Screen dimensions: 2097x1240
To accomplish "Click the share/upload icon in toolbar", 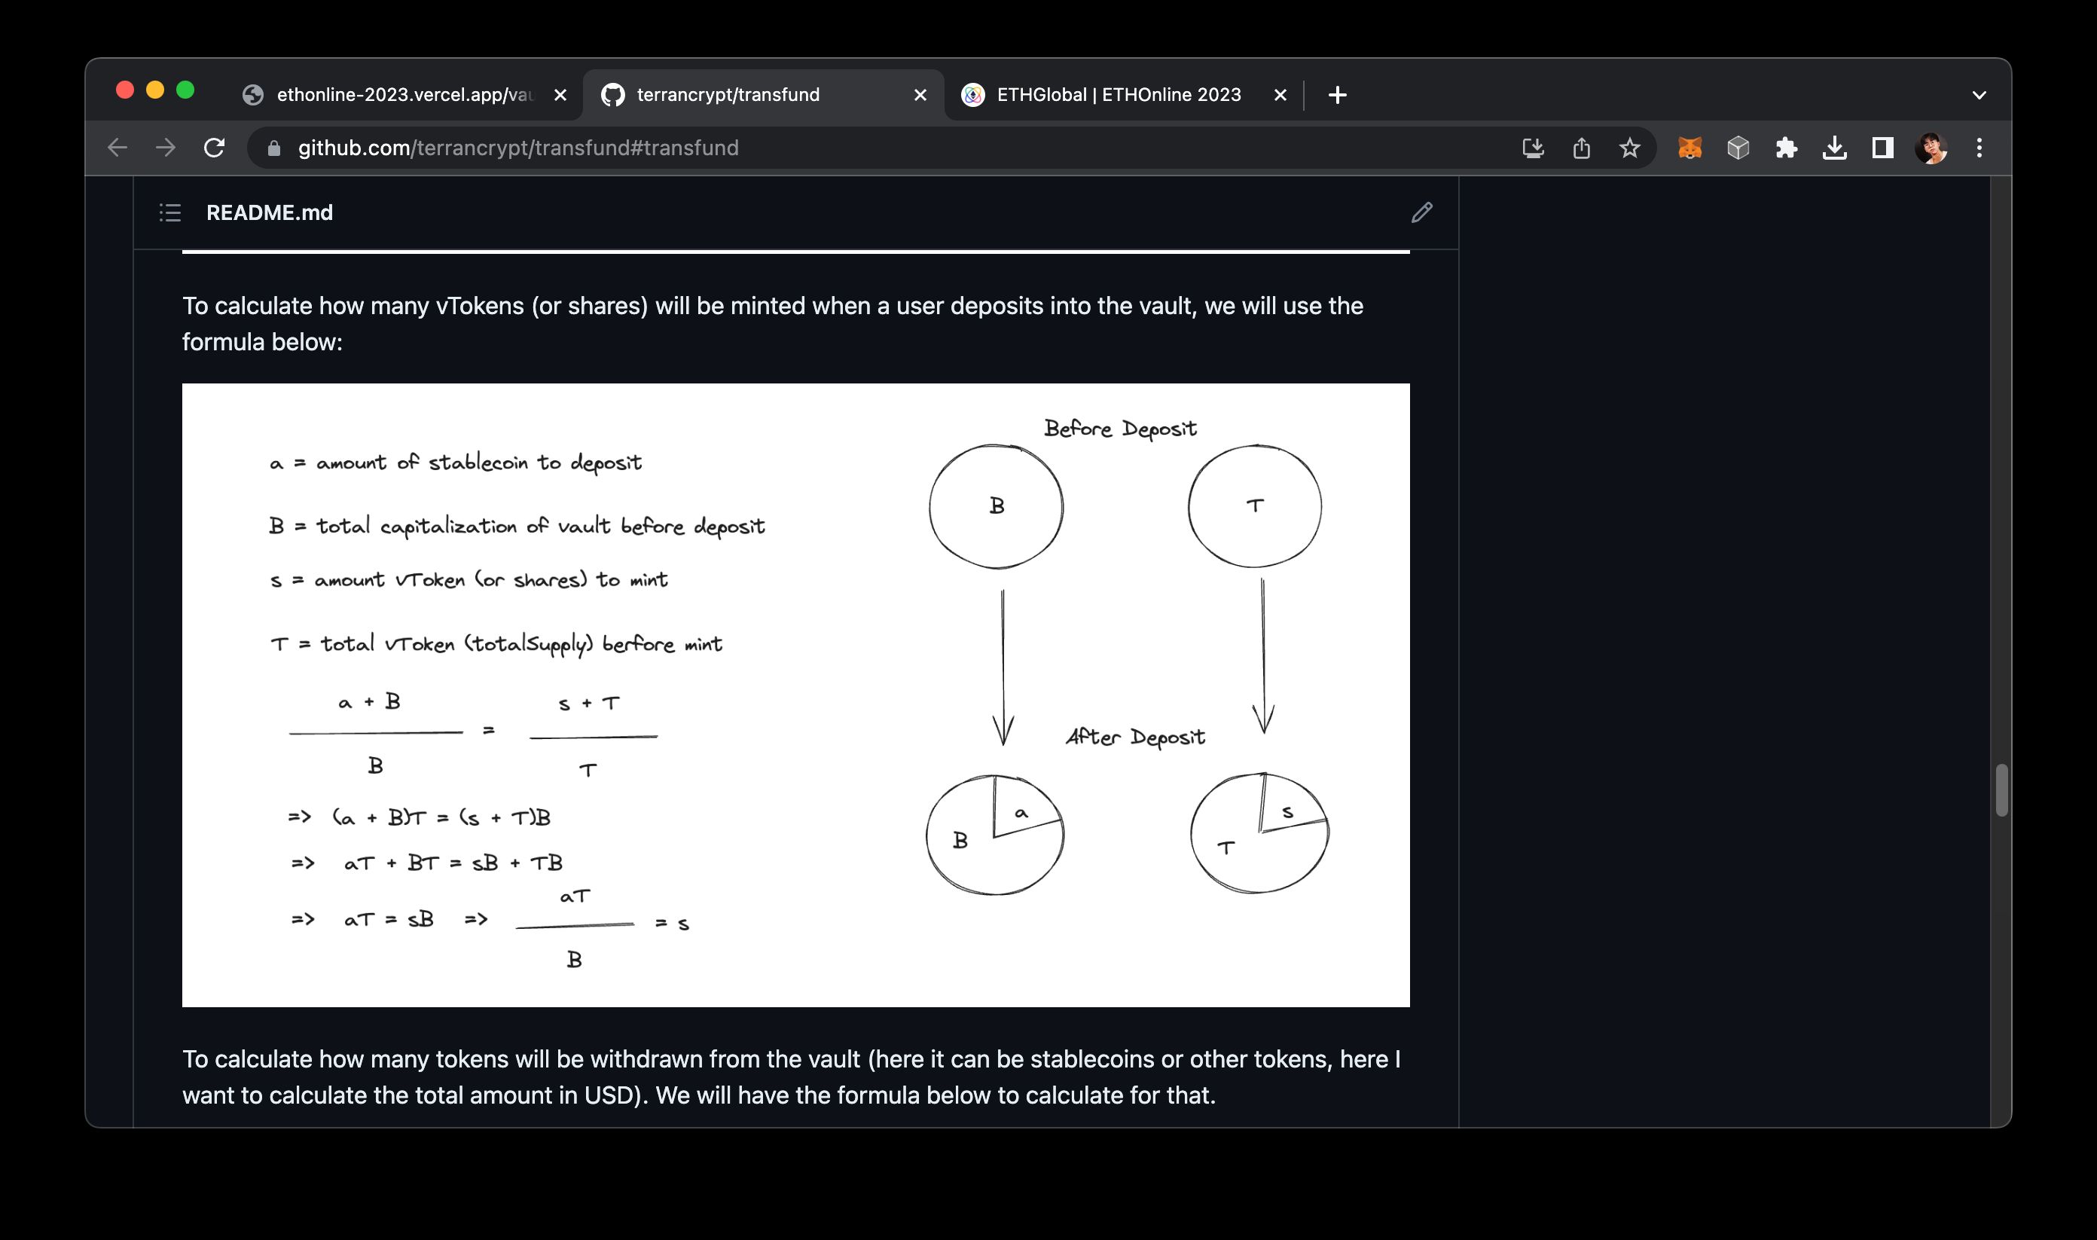I will click(x=1580, y=148).
